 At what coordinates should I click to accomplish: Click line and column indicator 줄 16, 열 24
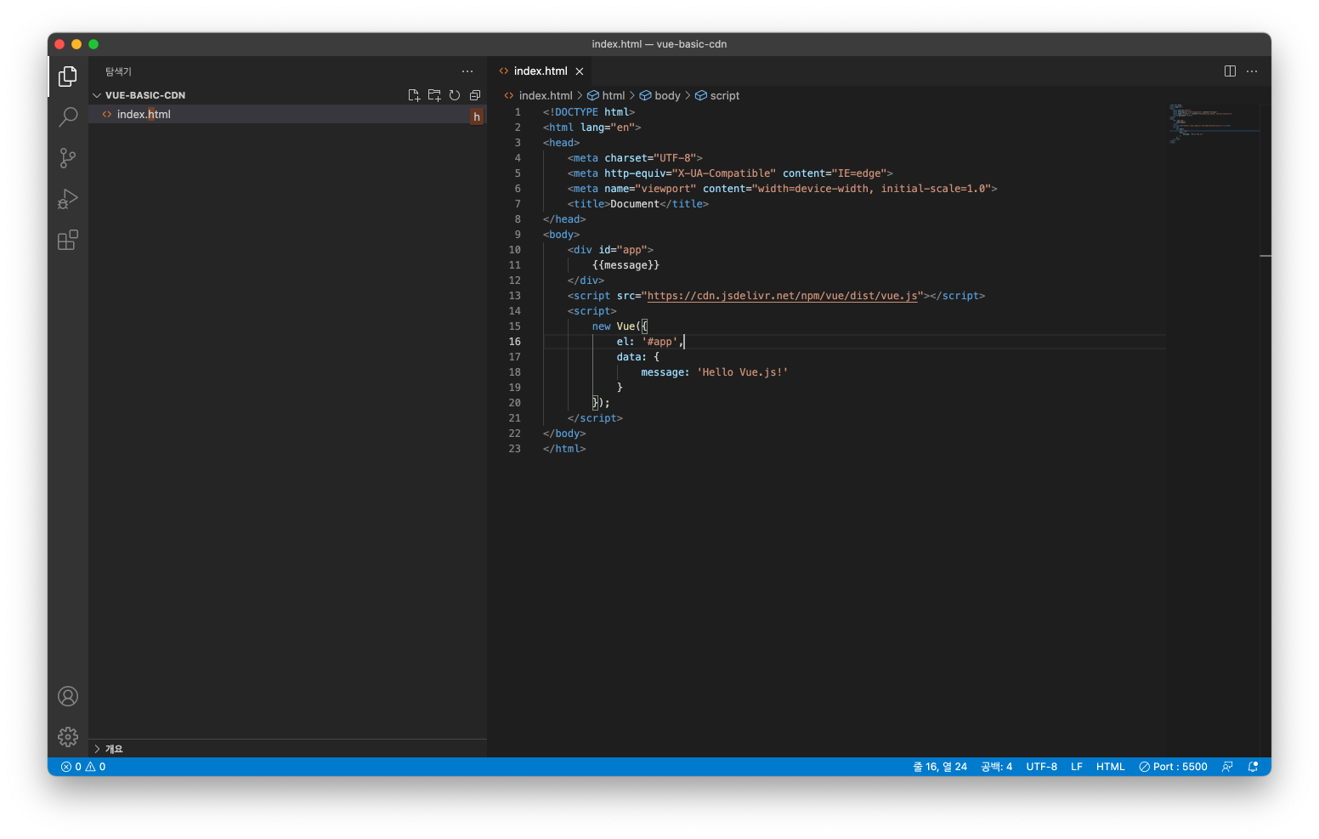(940, 767)
